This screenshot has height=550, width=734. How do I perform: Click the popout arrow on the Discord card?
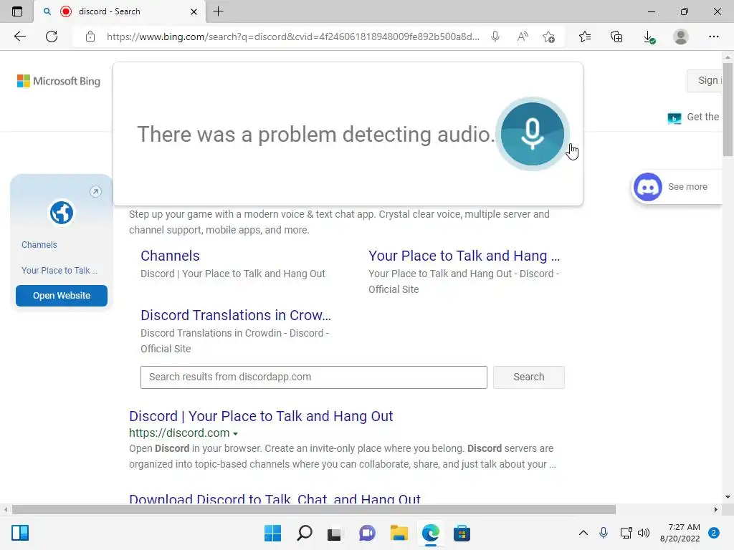(x=95, y=191)
